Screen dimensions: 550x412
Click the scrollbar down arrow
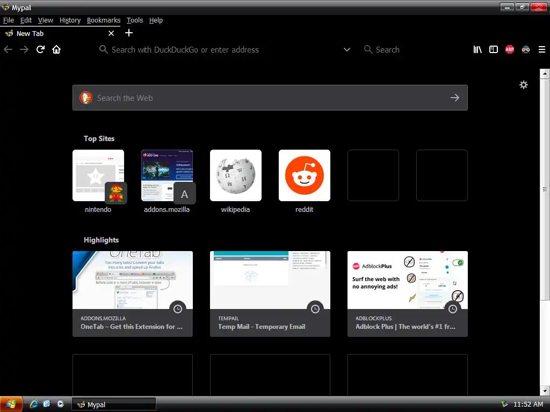[x=545, y=391]
